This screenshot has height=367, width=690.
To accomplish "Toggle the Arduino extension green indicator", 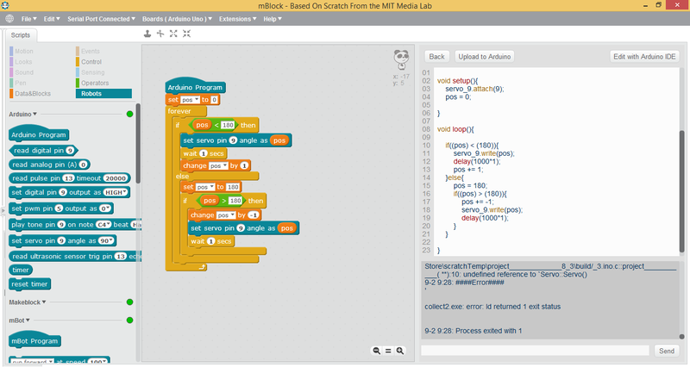I will pyautogui.click(x=130, y=115).
